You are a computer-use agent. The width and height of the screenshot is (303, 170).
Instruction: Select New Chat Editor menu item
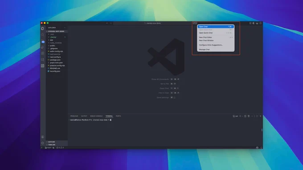click(x=216, y=37)
